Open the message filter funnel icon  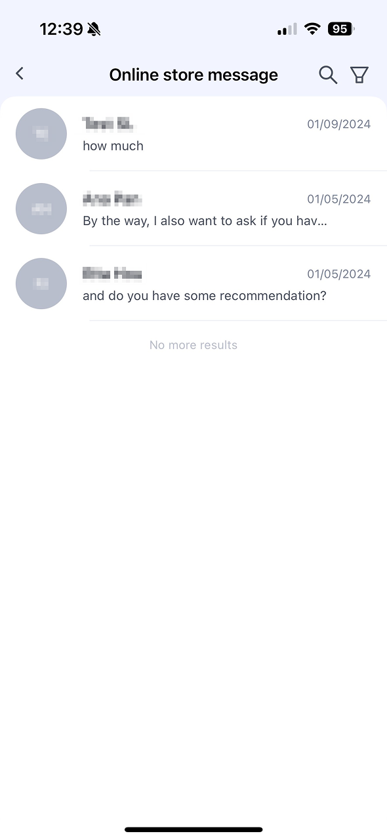(359, 75)
